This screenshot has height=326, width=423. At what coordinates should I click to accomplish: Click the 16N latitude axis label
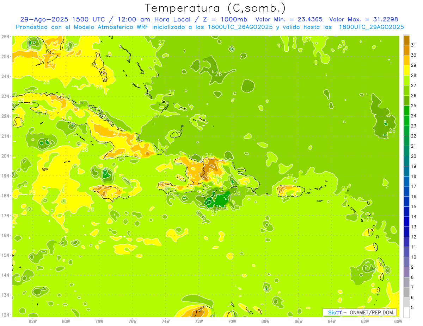(x=5, y=235)
